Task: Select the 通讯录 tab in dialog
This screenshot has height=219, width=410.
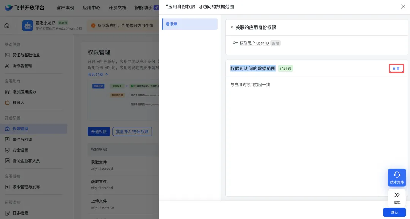Action: coord(190,24)
